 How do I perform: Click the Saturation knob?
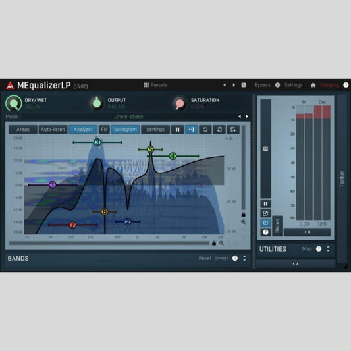pyautogui.click(x=180, y=103)
